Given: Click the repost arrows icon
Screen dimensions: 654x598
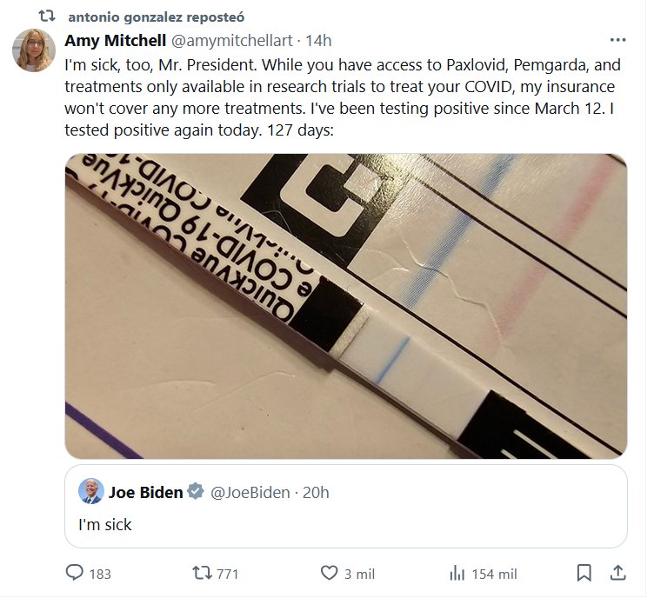Looking at the screenshot, I should tap(201, 574).
